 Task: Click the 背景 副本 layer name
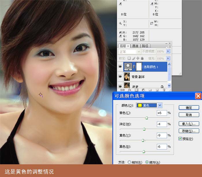coord(138,77)
